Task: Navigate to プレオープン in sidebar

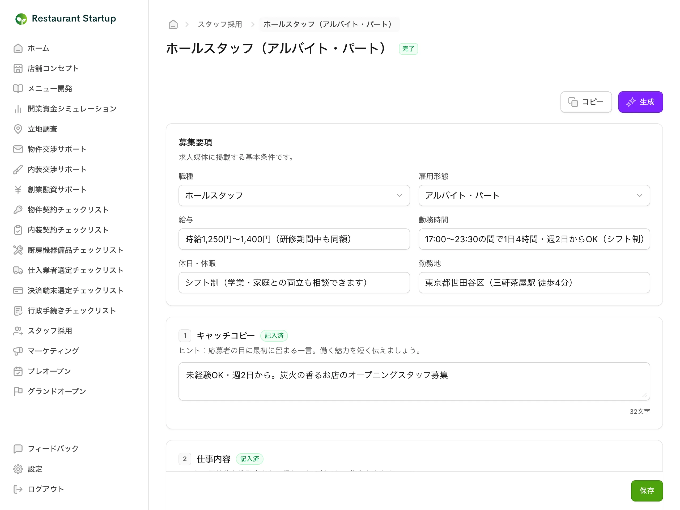Action: [49, 371]
